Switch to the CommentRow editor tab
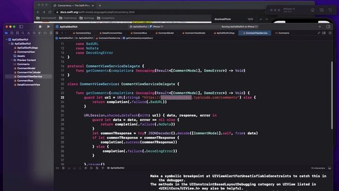Image resolution: width=339 pixels, height=191 pixels. [139, 33]
